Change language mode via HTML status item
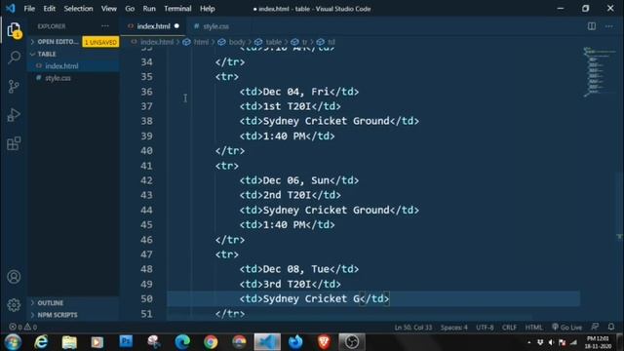This screenshot has height=351, width=624. point(533,328)
